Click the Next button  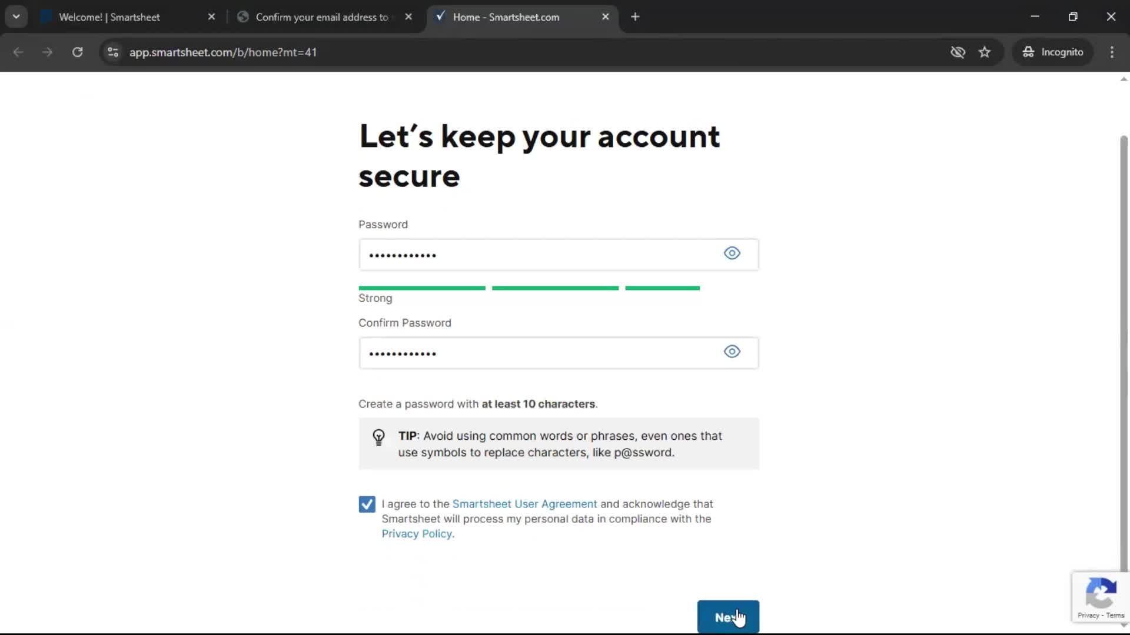point(728,617)
